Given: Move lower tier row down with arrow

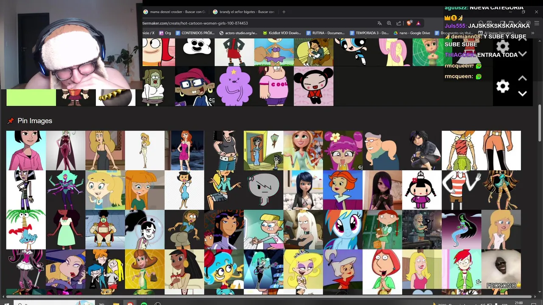Looking at the screenshot, I should (x=523, y=94).
